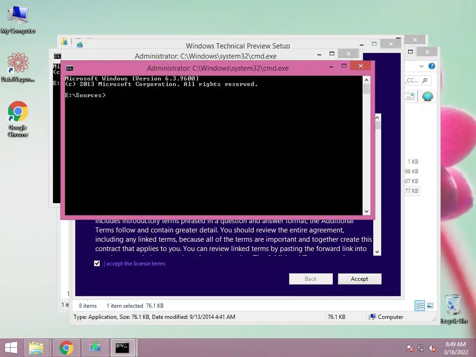
Task: Show the clock and date flyout
Action: point(456,348)
